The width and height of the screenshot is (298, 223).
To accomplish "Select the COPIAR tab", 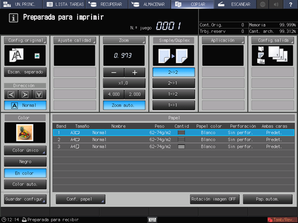I will (x=193, y=4).
